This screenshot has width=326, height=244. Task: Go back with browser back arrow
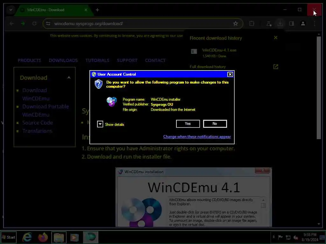coord(12,24)
